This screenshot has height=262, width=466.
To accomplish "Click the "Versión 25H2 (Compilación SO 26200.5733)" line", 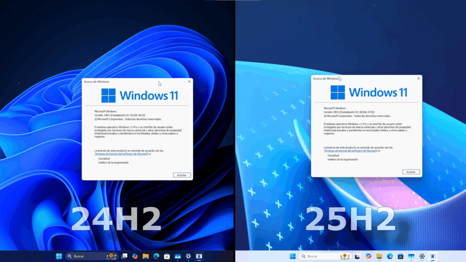I will point(349,112).
